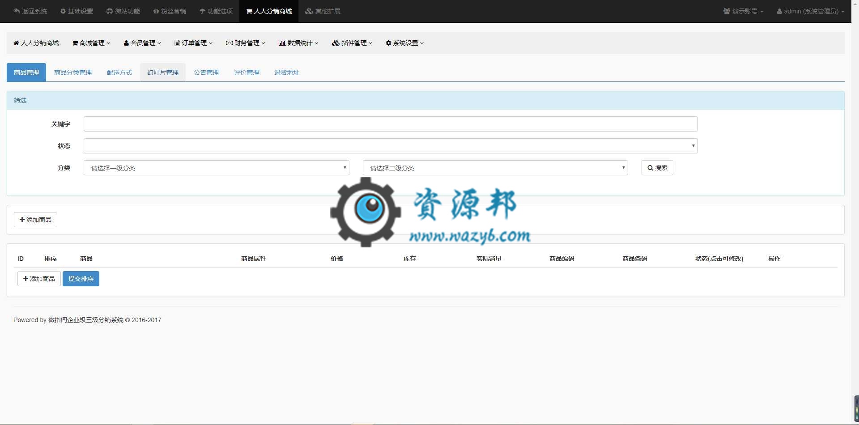Image resolution: width=859 pixels, height=425 pixels.
Task: Select the 商品管理 tab
Action: 26,72
